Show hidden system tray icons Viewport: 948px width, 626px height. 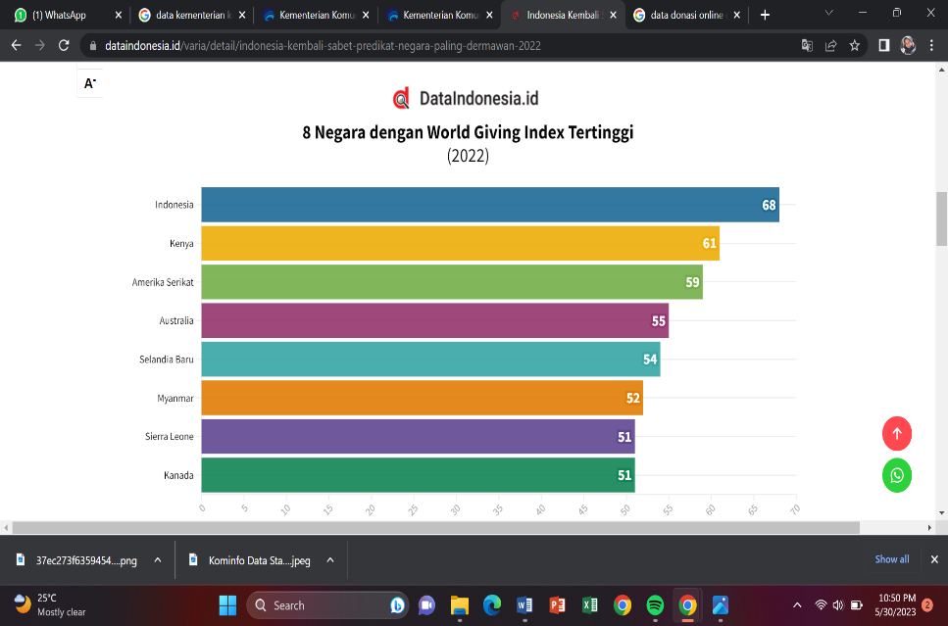[x=796, y=604]
